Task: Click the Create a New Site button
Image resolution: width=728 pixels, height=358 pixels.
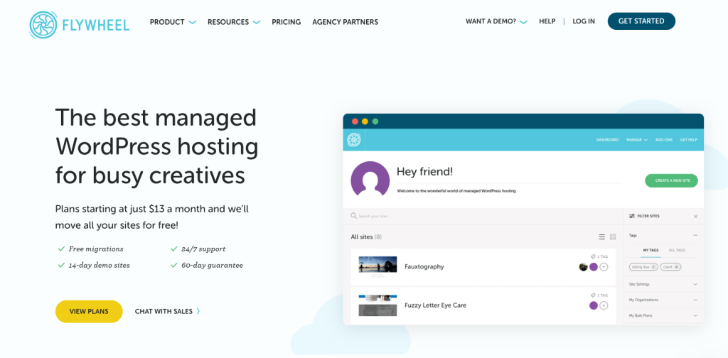Action: coord(671,180)
